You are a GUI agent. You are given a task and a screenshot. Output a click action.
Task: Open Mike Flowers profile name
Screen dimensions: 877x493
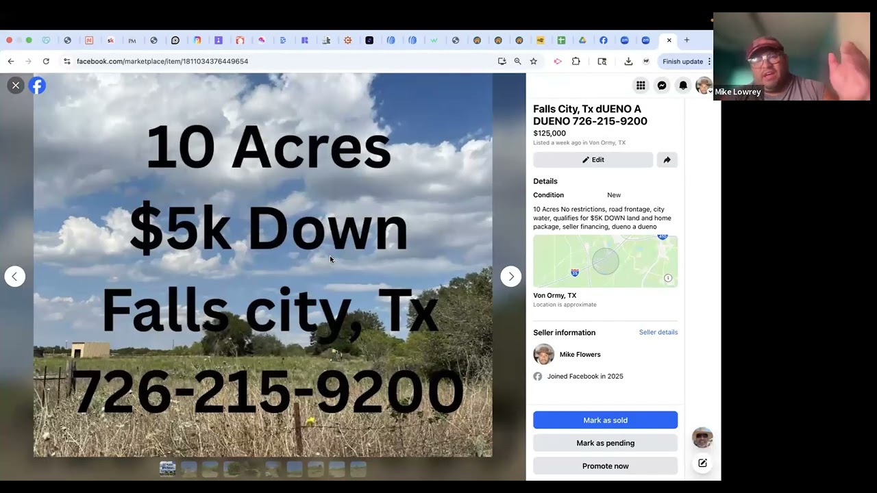pos(580,355)
